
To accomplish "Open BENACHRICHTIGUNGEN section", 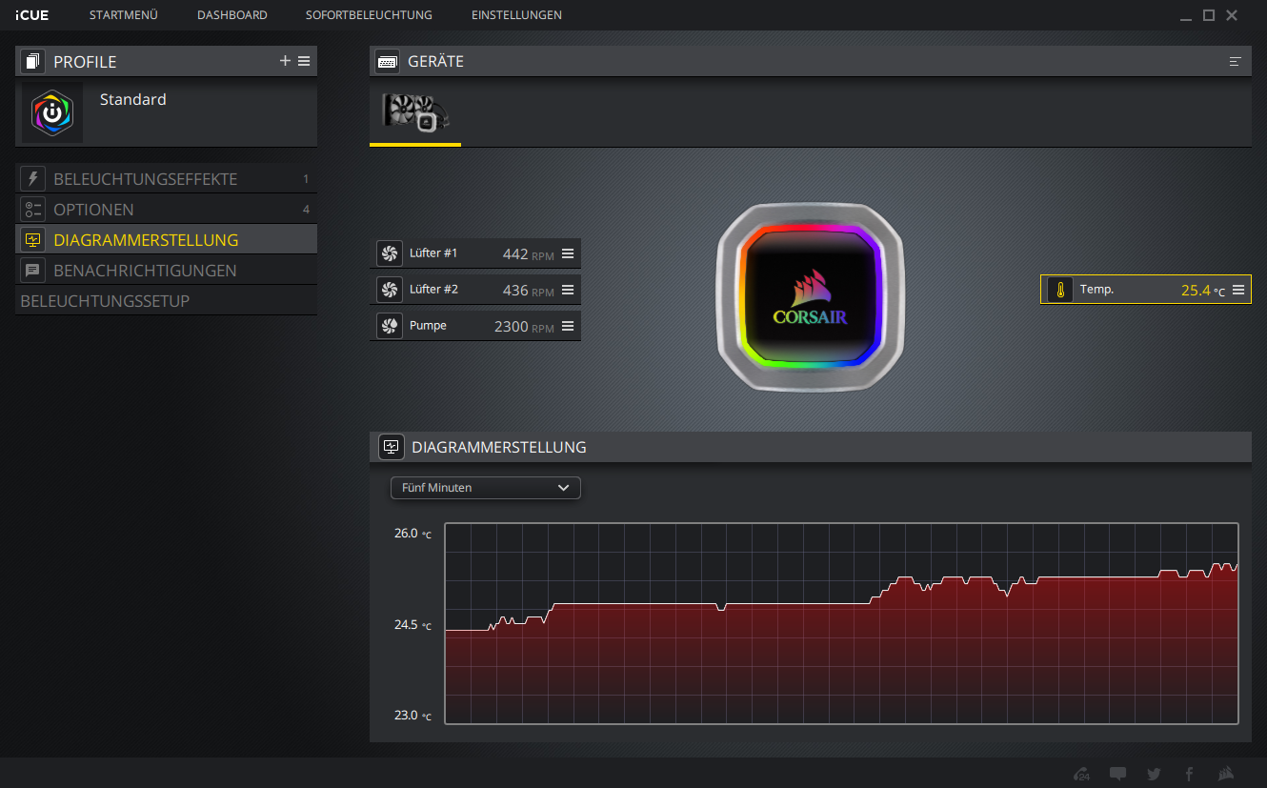I will (167, 271).
